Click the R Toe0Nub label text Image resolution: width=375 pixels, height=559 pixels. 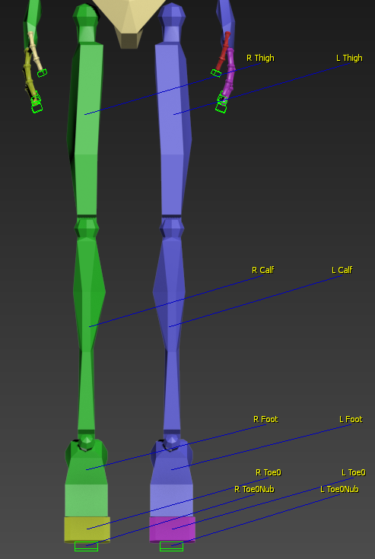(254, 489)
